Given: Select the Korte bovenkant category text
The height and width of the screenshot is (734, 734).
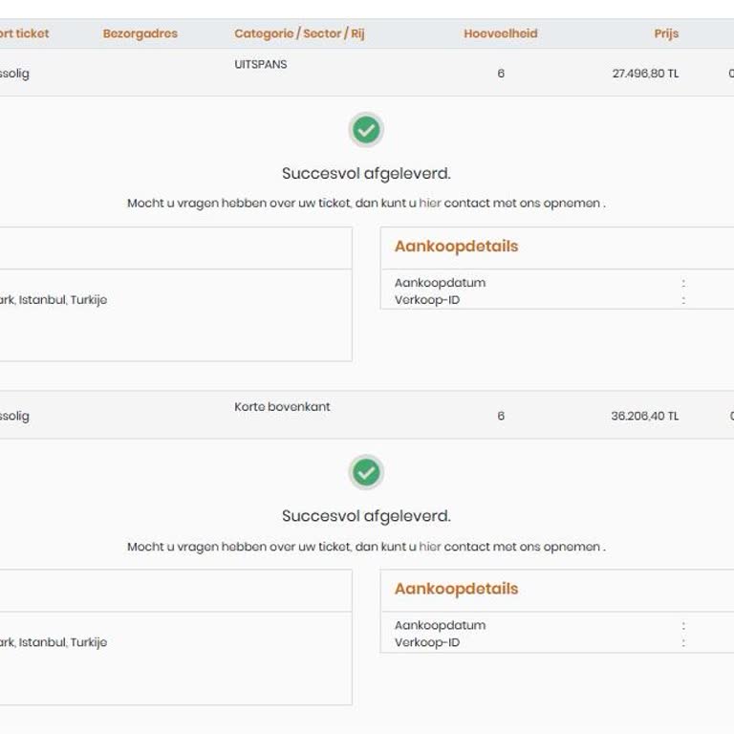Looking at the screenshot, I should click(282, 407).
